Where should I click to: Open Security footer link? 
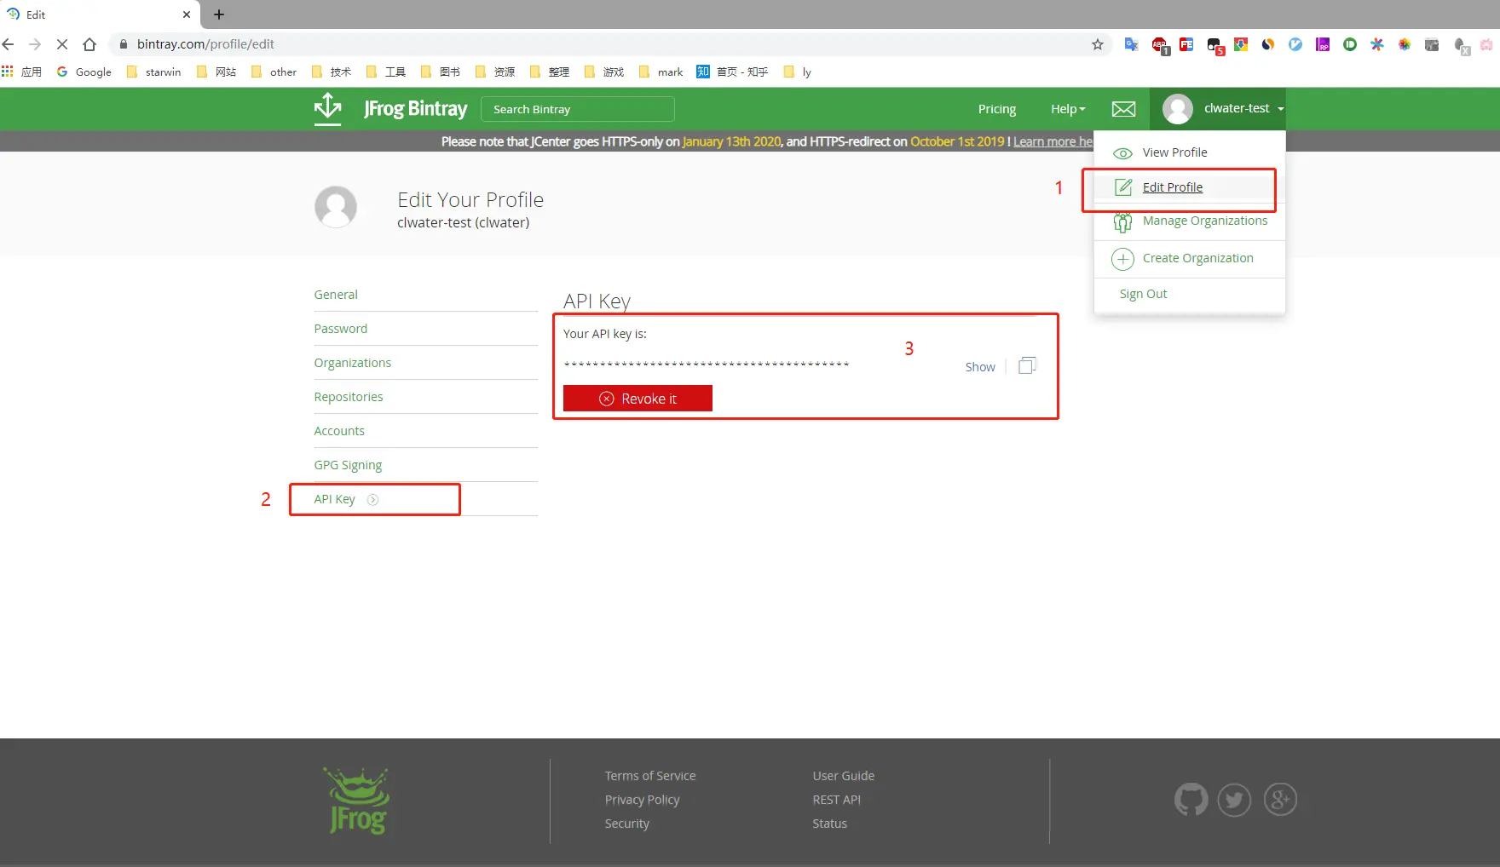pos(626,824)
